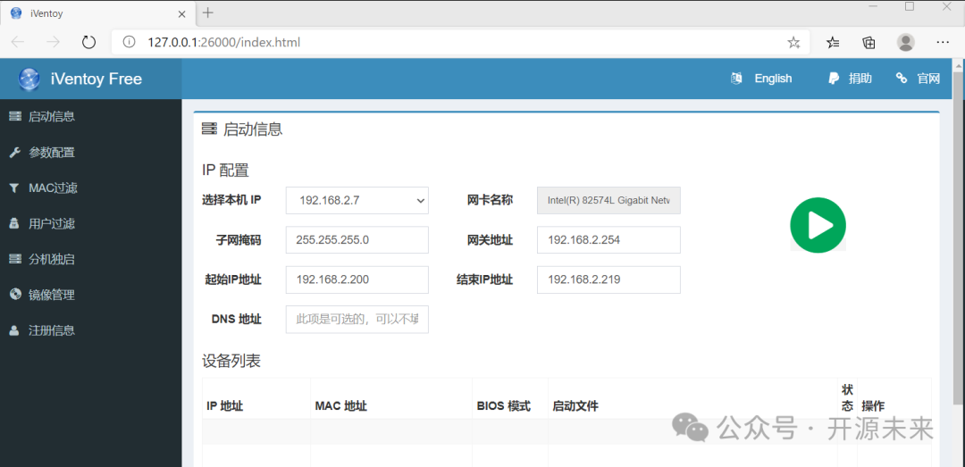The width and height of the screenshot is (965, 467).
Task: Expand the 选择本机 IP dropdown
Action: [x=357, y=201]
